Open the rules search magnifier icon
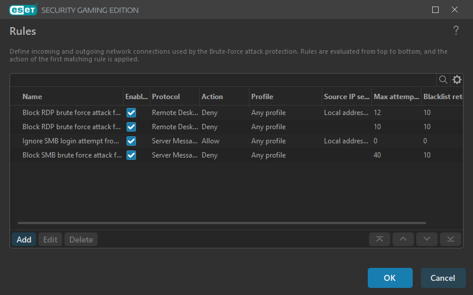Viewport: 473px width, 295px height. (x=443, y=80)
